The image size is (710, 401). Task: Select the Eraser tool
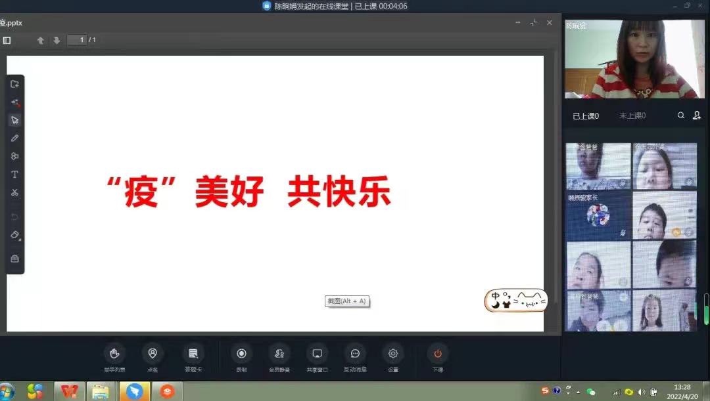coord(14,234)
